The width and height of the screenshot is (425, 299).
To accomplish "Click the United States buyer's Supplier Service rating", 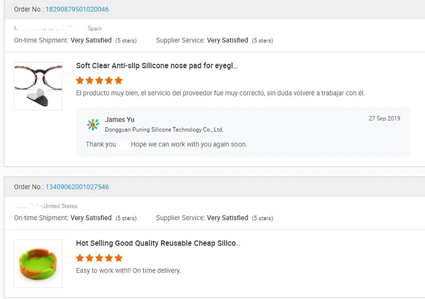I will (x=227, y=218).
